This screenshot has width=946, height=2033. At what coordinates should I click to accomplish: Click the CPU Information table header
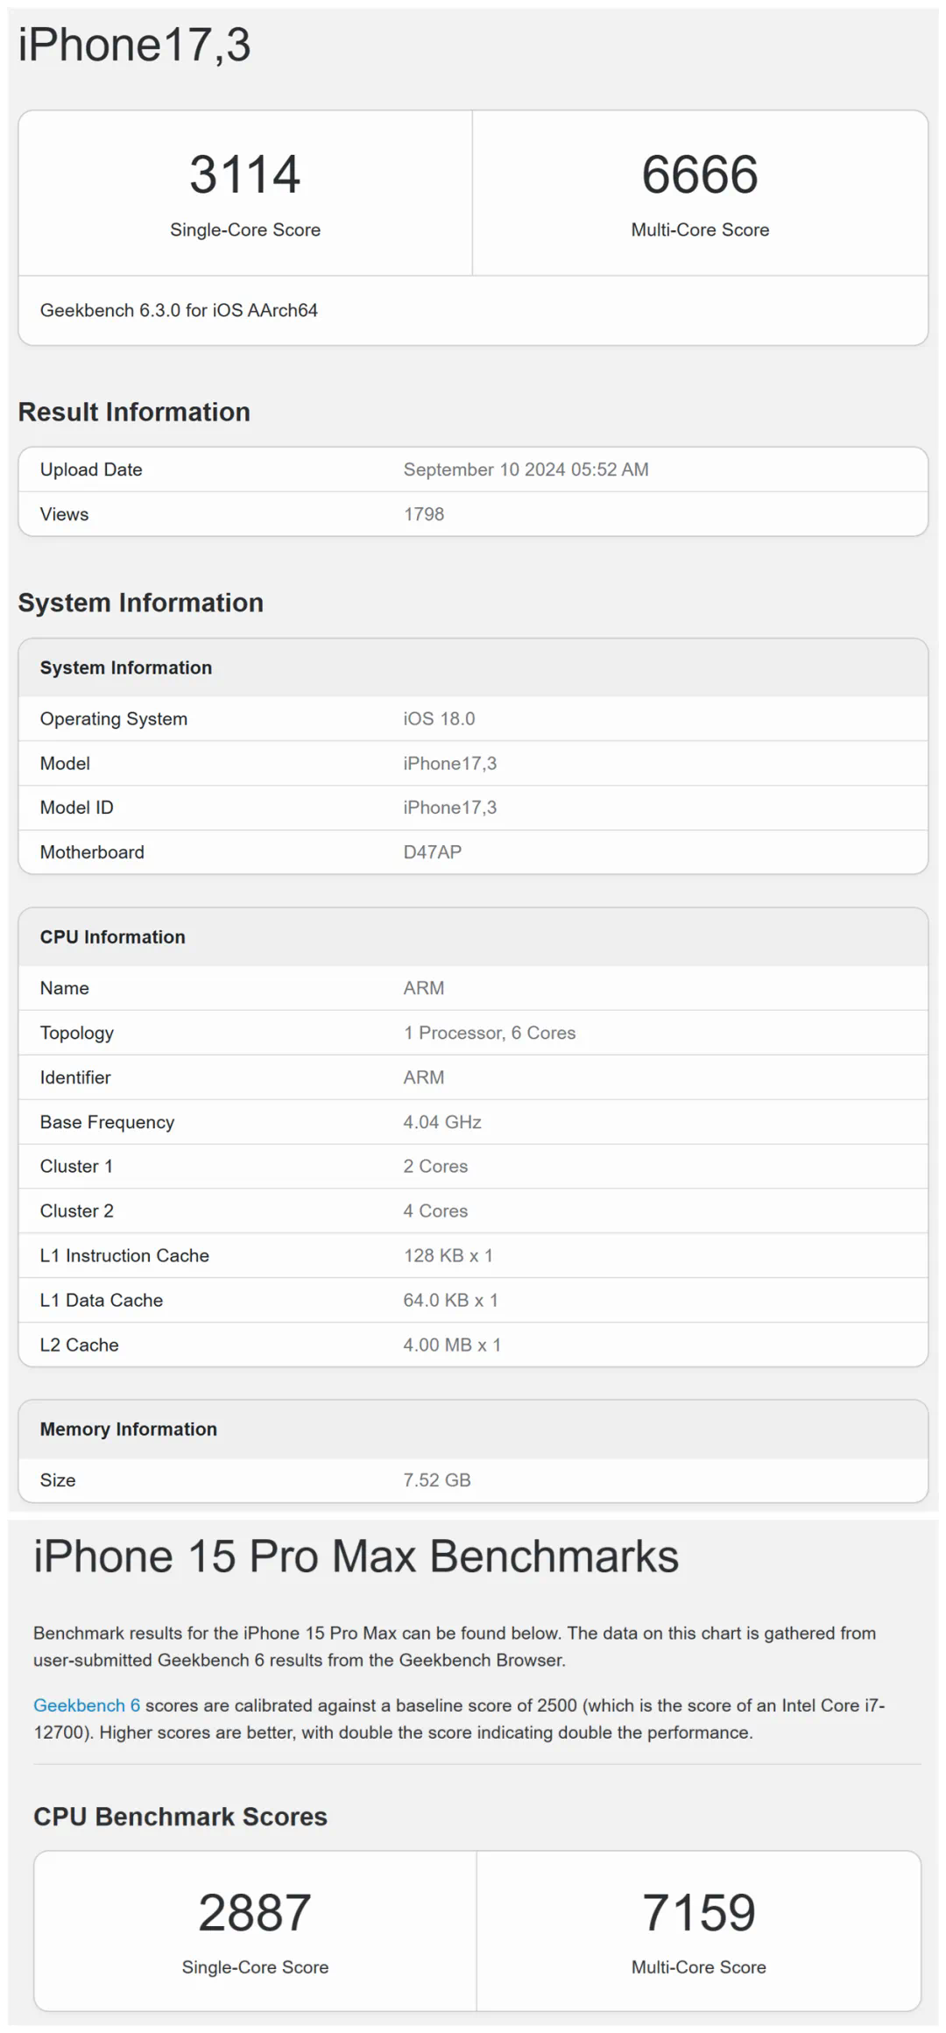tap(112, 936)
